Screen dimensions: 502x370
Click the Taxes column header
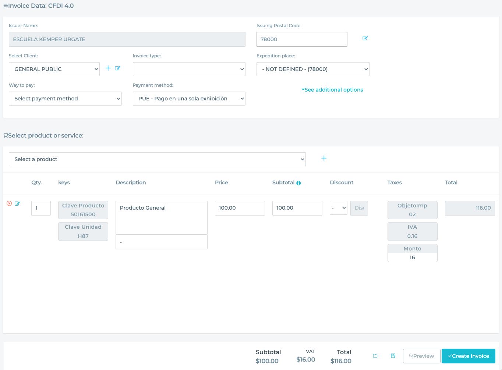click(395, 182)
